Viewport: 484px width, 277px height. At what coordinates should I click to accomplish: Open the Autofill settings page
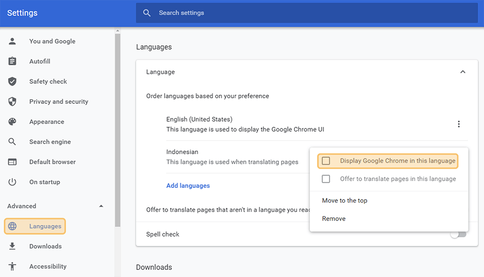[x=40, y=62]
